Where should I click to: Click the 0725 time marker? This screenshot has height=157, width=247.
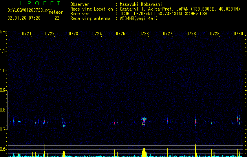pyautogui.click(x=121, y=34)
